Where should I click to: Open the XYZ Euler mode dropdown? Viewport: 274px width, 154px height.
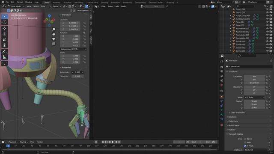pos(254,97)
